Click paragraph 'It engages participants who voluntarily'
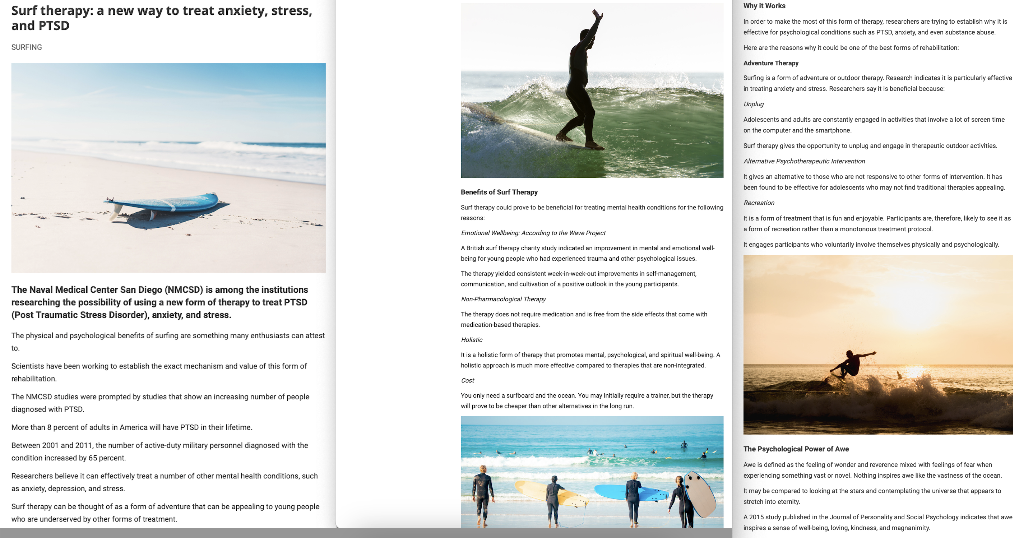This screenshot has height=538, width=1033. 871,245
